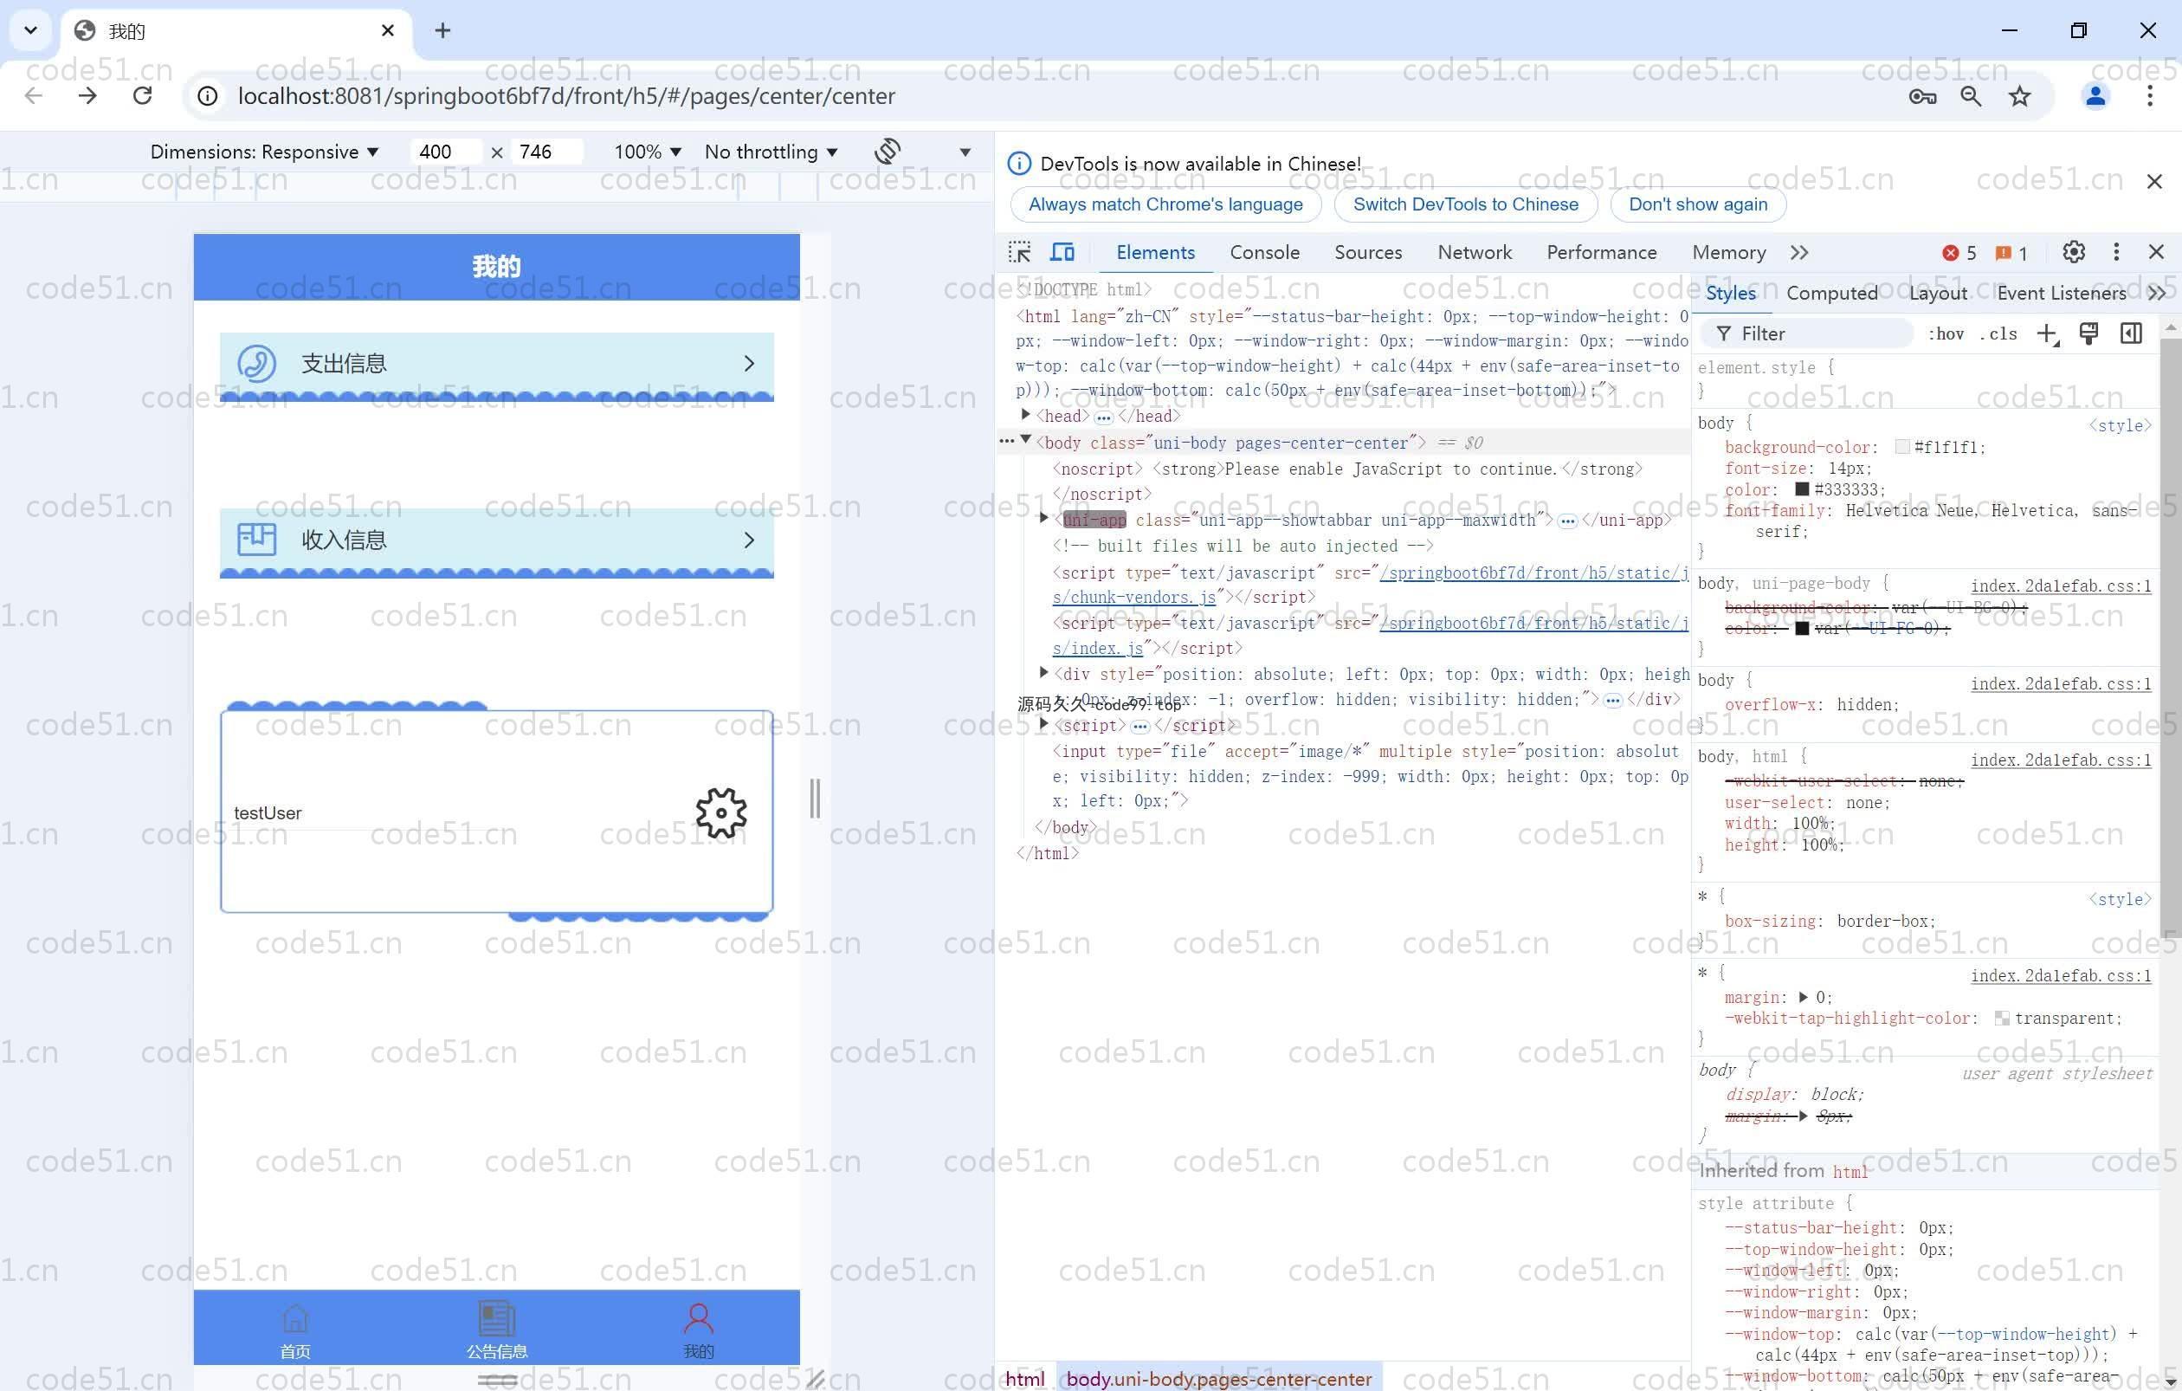Screen dimensions: 2182x1391
Task: Toggle the :hov element state panel
Action: coord(1946,334)
